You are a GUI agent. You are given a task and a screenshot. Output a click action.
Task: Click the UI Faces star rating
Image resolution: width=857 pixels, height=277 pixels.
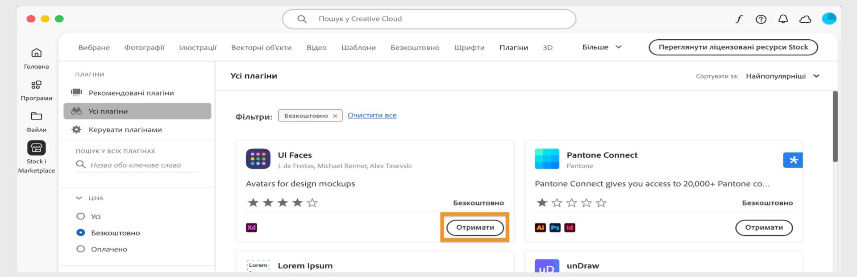(283, 203)
